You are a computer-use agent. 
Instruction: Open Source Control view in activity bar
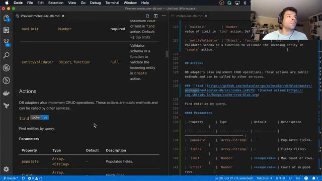7,43
